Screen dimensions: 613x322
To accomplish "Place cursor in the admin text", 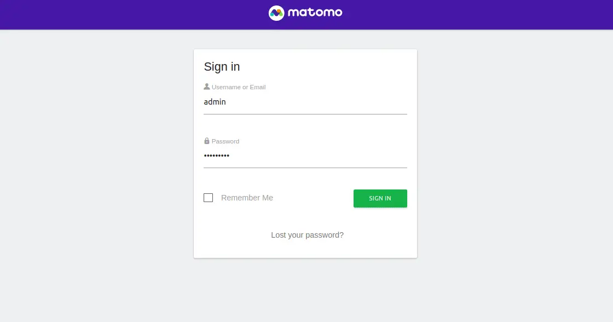I will (215, 102).
